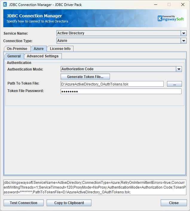The image size is (190, 211).
Task: Close the window using title bar X
Action: [183, 5]
